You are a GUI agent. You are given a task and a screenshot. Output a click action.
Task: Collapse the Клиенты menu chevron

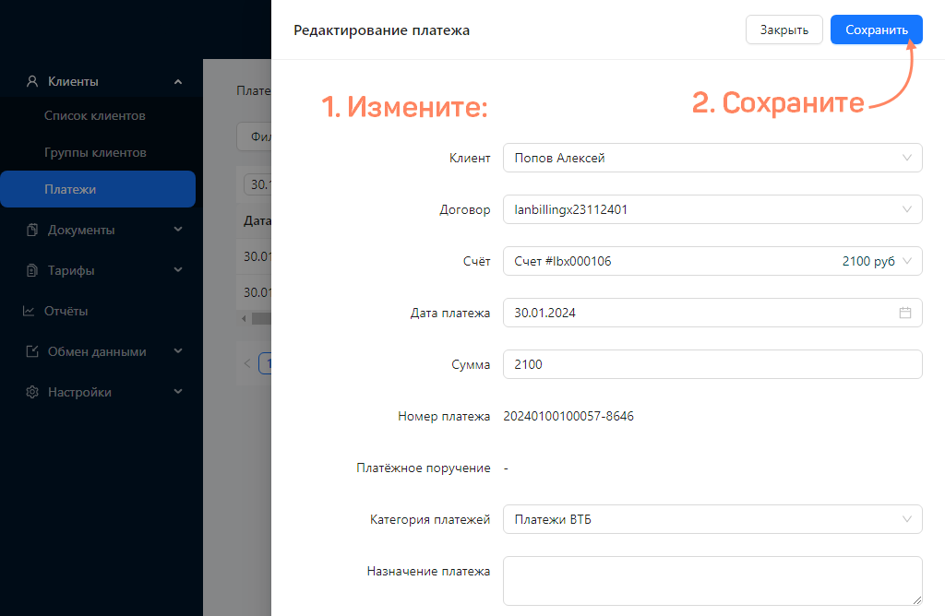(178, 82)
